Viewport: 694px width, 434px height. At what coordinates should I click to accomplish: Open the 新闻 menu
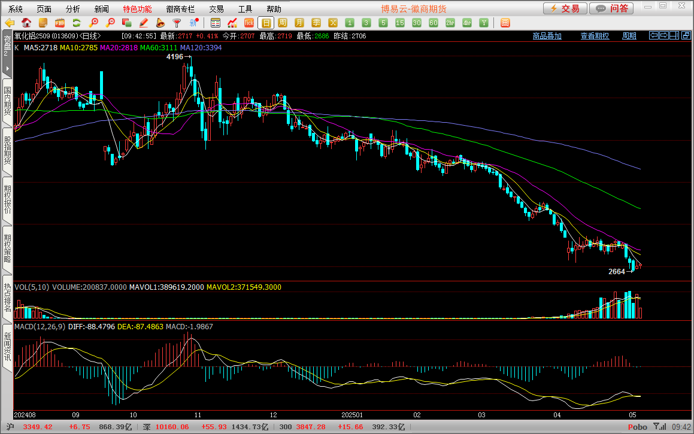point(101,9)
